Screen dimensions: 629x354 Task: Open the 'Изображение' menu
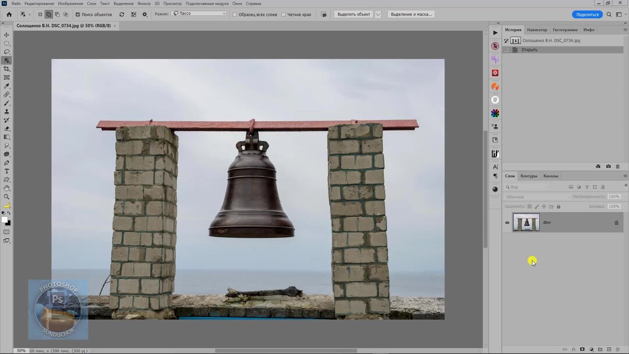pos(70,3)
